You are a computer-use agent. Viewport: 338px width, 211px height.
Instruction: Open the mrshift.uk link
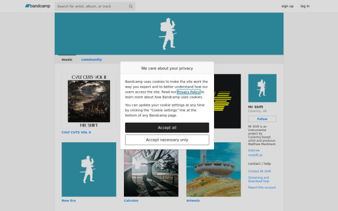click(255, 155)
